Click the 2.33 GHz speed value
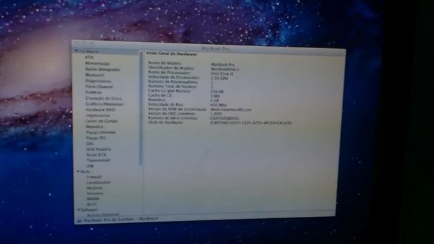The height and width of the screenshot is (244, 434). (220, 79)
